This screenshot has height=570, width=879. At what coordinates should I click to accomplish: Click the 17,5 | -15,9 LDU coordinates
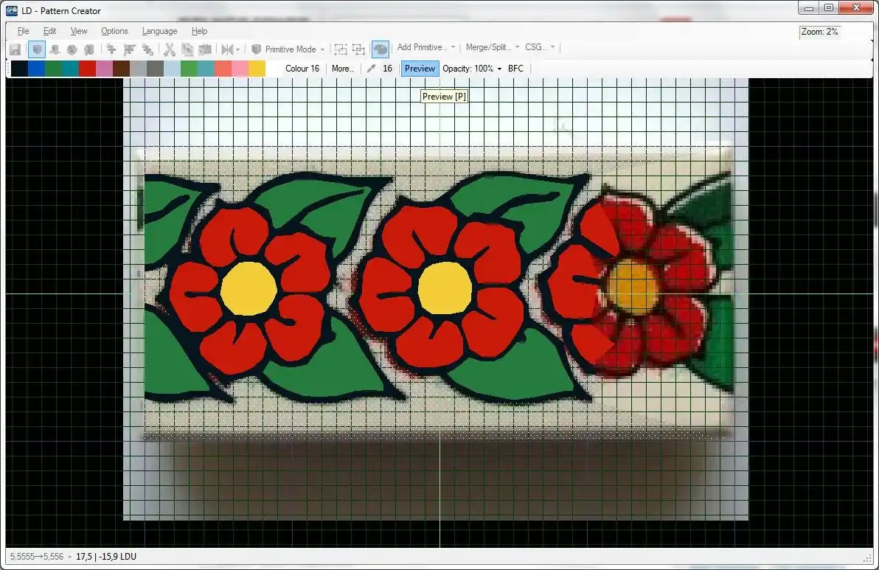pos(106,557)
